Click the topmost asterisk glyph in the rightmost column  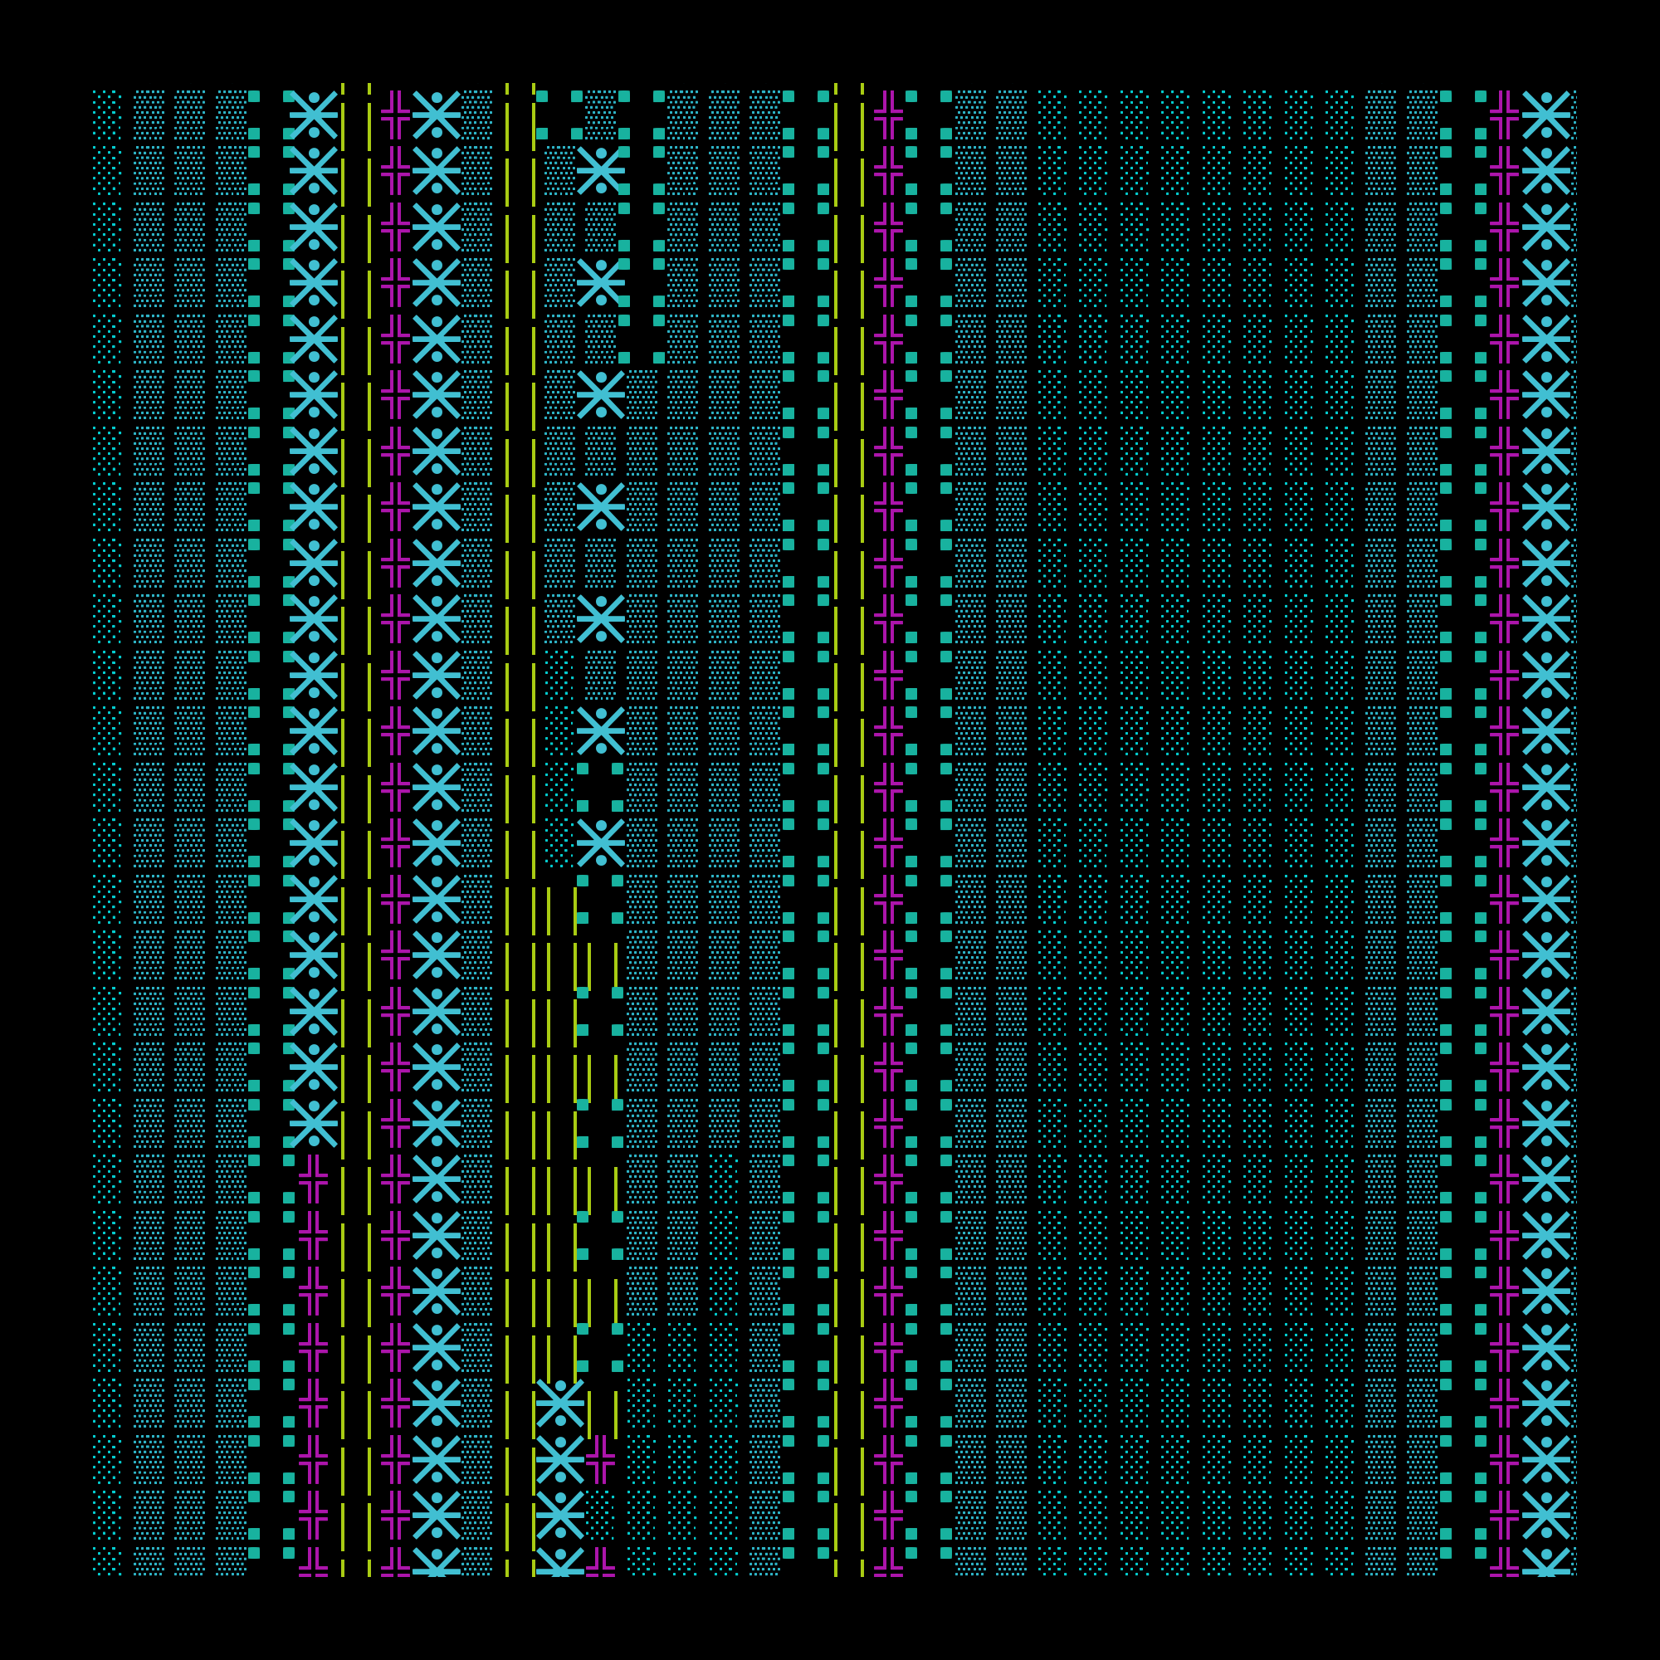[x=1545, y=115]
